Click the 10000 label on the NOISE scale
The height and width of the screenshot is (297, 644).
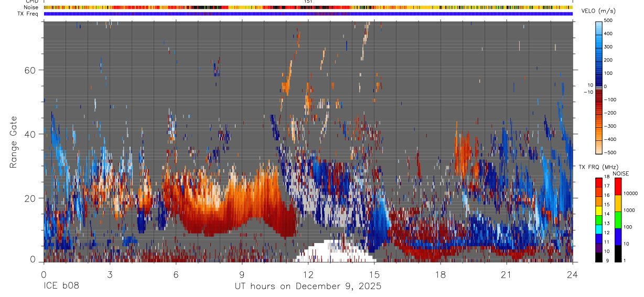click(x=630, y=193)
